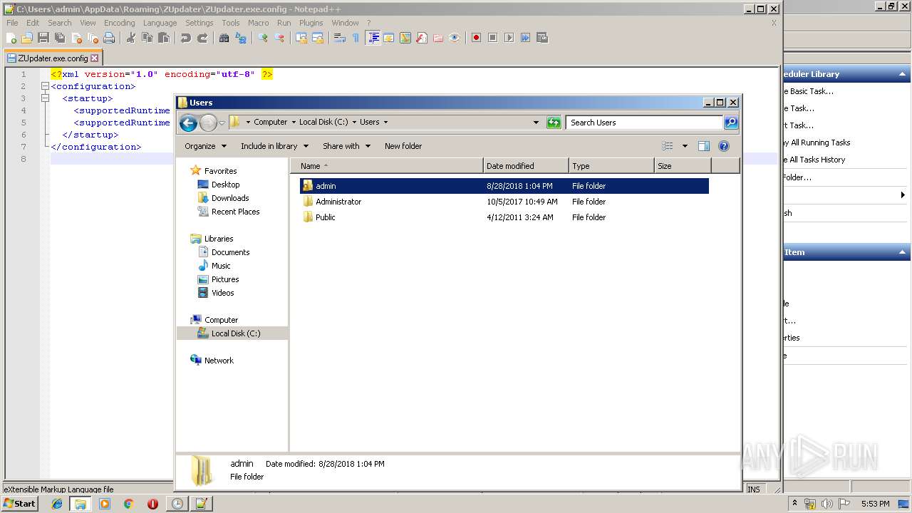The height and width of the screenshot is (513, 912).
Task: Toggle the Monitoring eye icon
Action: point(455,38)
